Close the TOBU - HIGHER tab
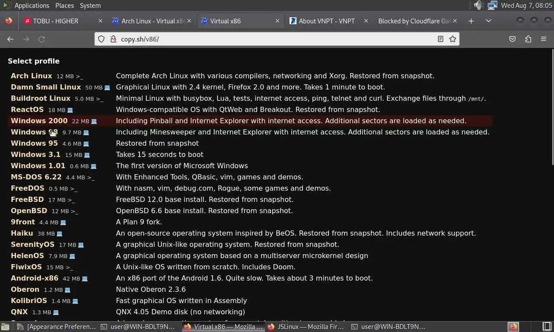 coord(100,21)
